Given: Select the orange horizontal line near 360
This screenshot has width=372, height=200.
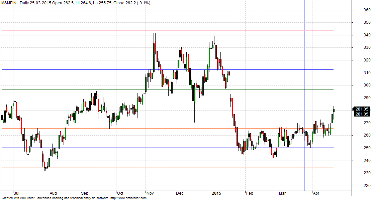Looking at the screenshot, I should tap(167, 11).
